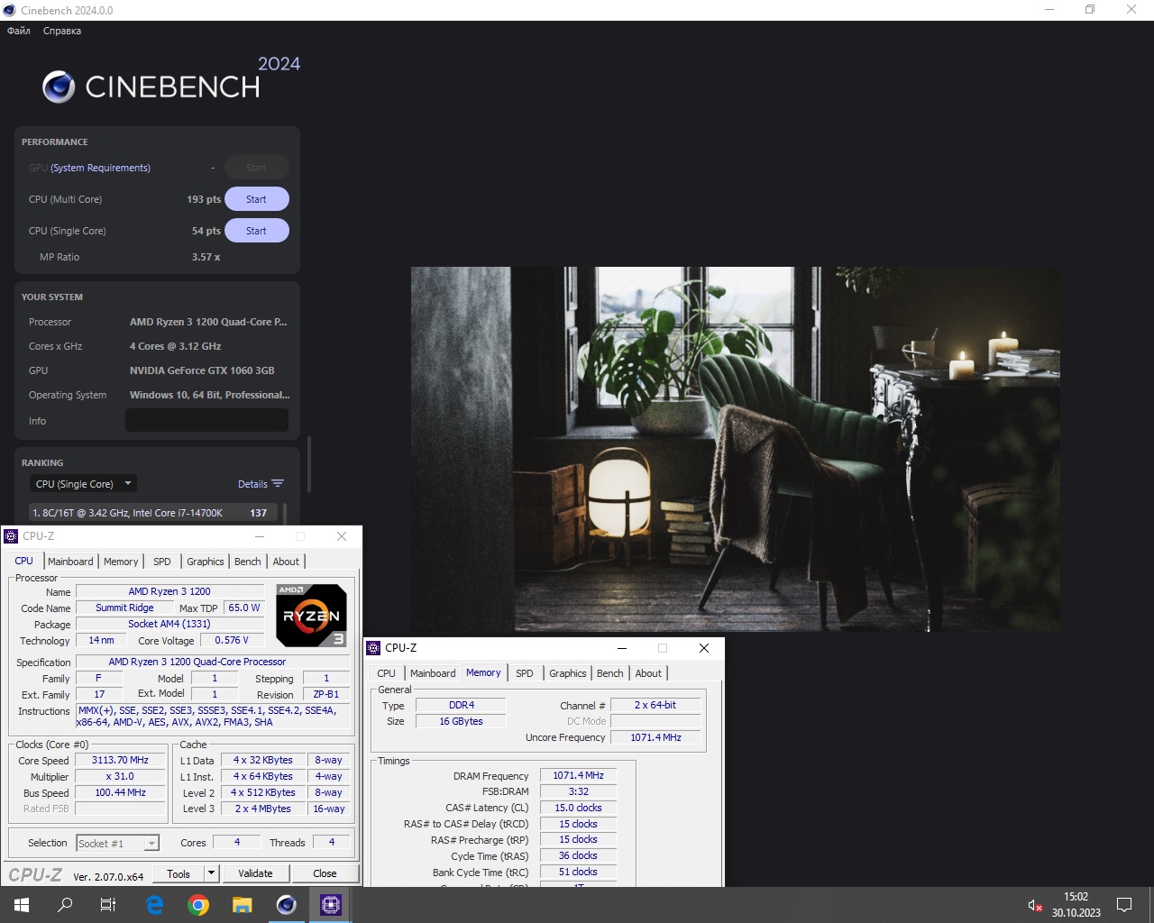Viewport: 1154px width, 923px height.
Task: Click the CPU-Z Close button
Action: [325, 873]
